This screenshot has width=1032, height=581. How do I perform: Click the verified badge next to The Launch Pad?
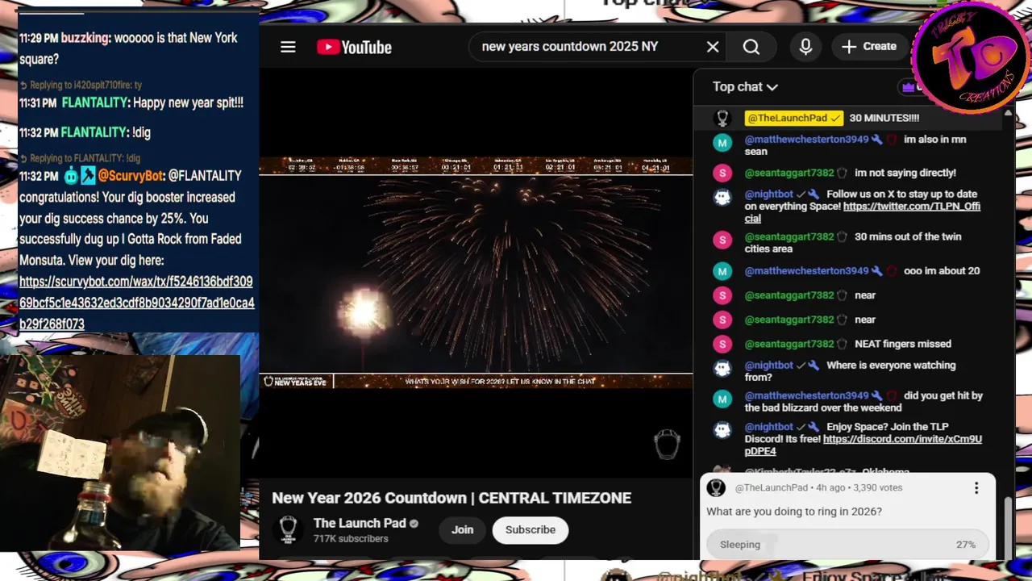tap(414, 524)
